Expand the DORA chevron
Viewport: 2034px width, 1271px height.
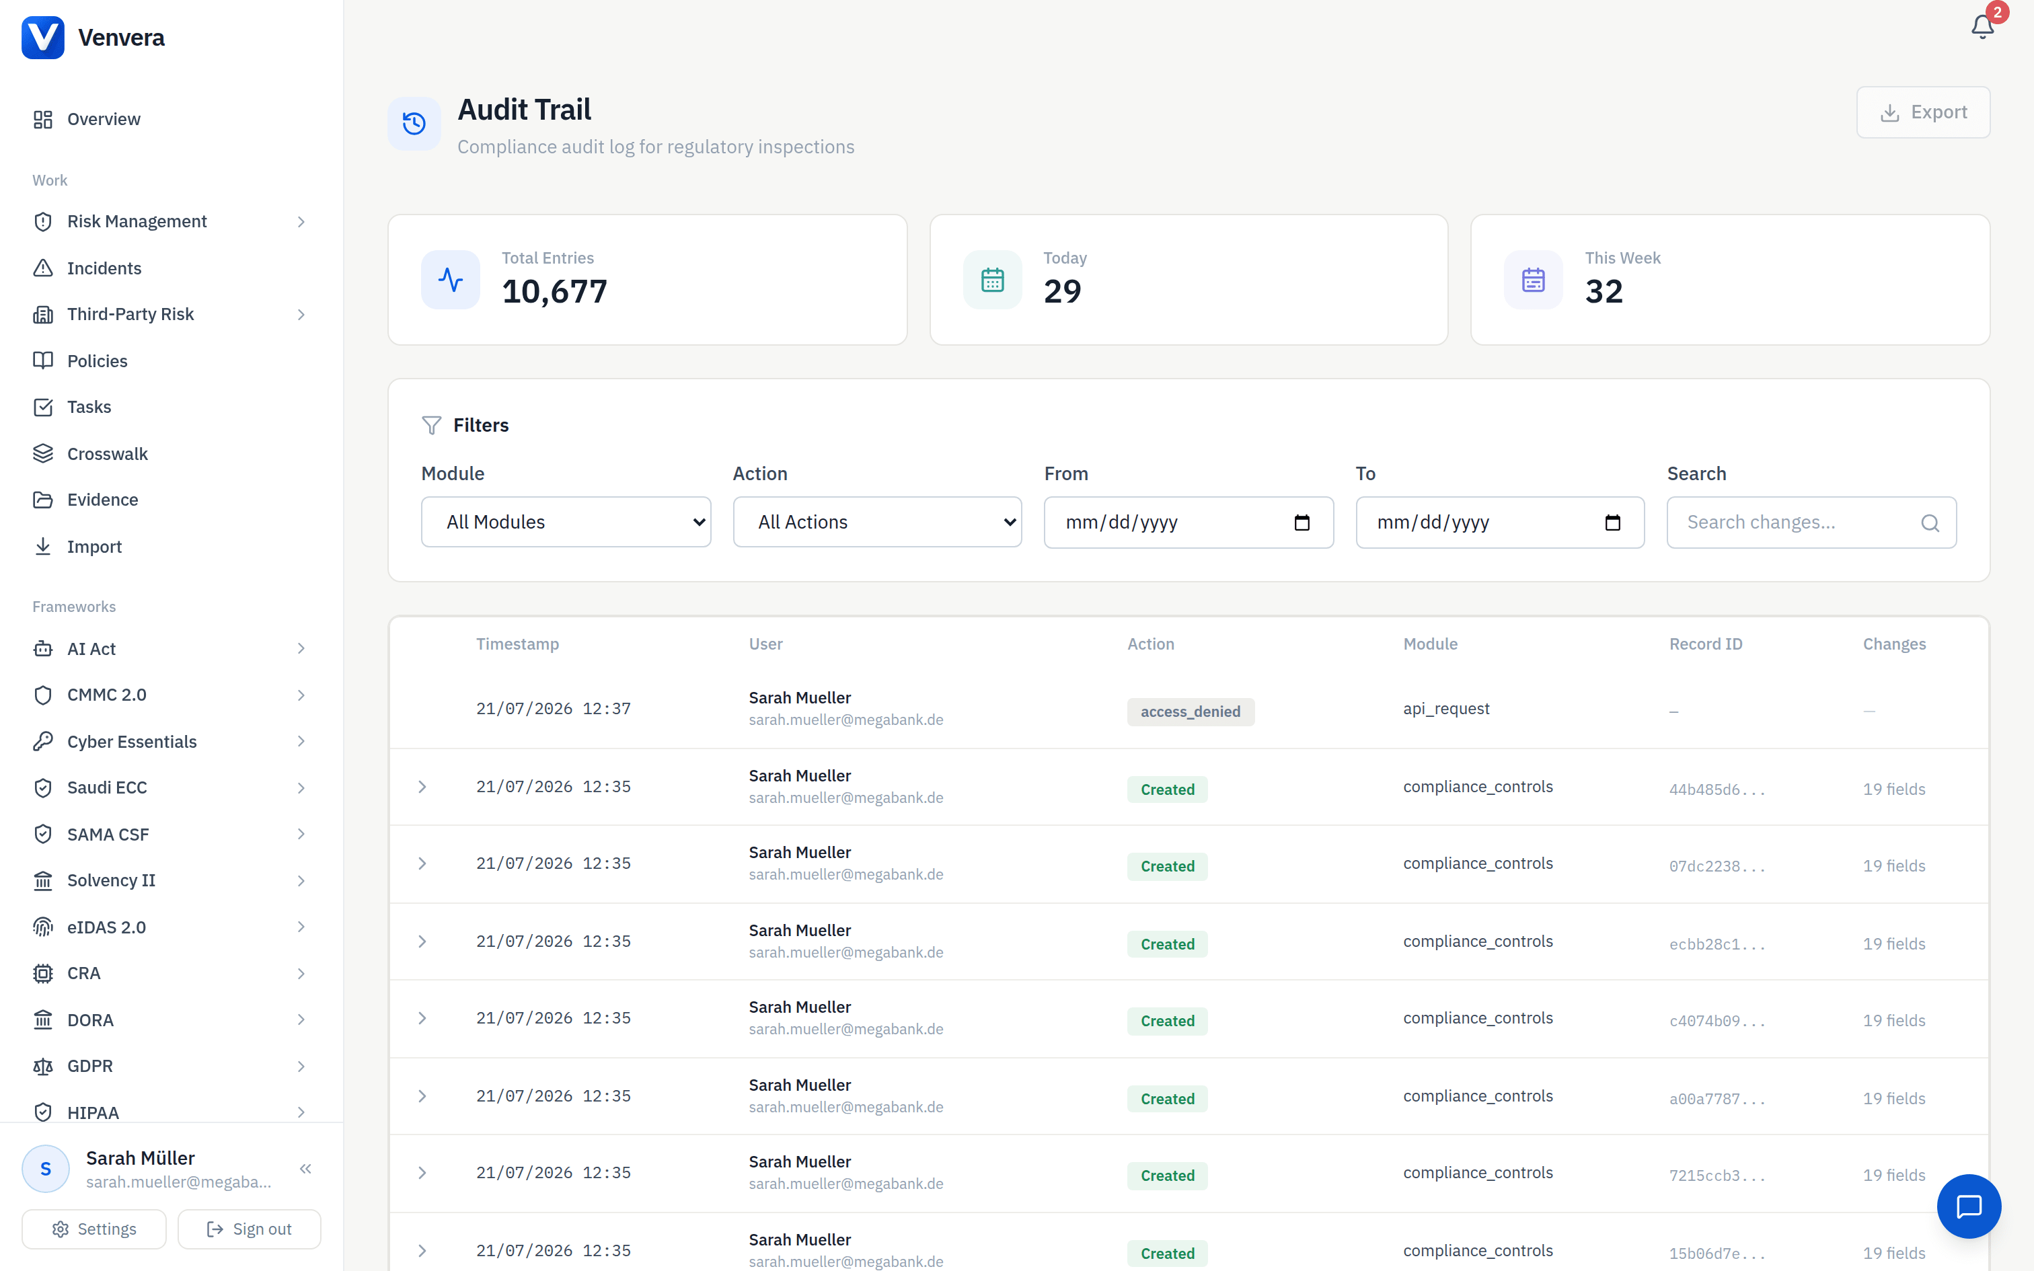tap(301, 1019)
